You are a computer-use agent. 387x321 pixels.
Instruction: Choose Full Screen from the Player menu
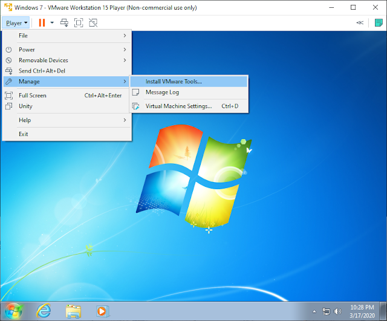[67, 96]
